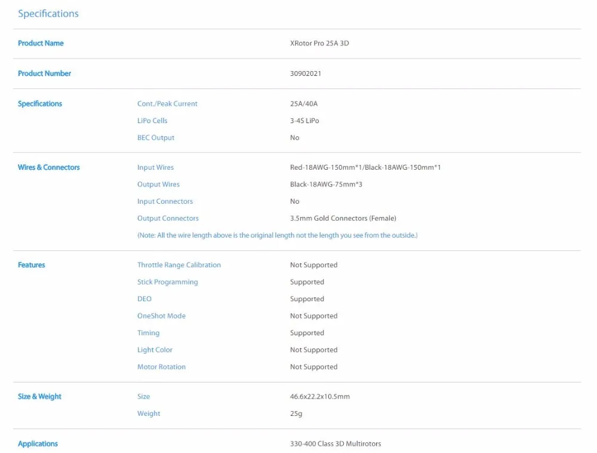Click the Specifications page heading
The height and width of the screenshot is (453, 597).
tap(48, 14)
